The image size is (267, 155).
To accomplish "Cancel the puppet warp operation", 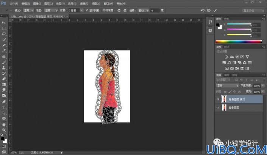I will [x=209, y=10].
